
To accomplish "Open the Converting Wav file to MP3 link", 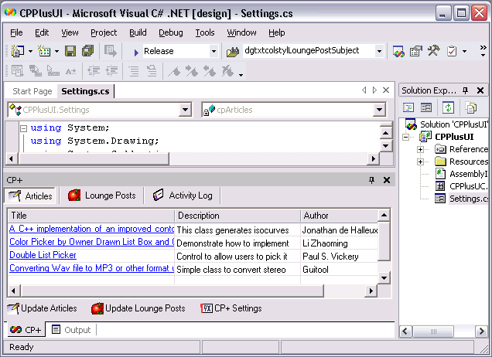I will click(91, 268).
